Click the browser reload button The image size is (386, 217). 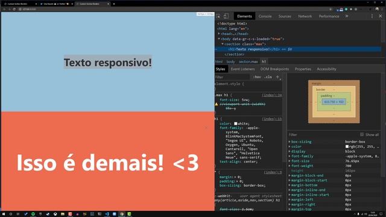click(14, 9)
